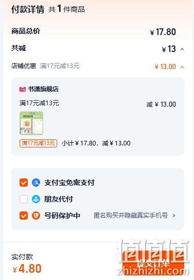194x280 pixels.
Task: Collapse 店铺优惠 orange chevron
Action: coord(182,67)
